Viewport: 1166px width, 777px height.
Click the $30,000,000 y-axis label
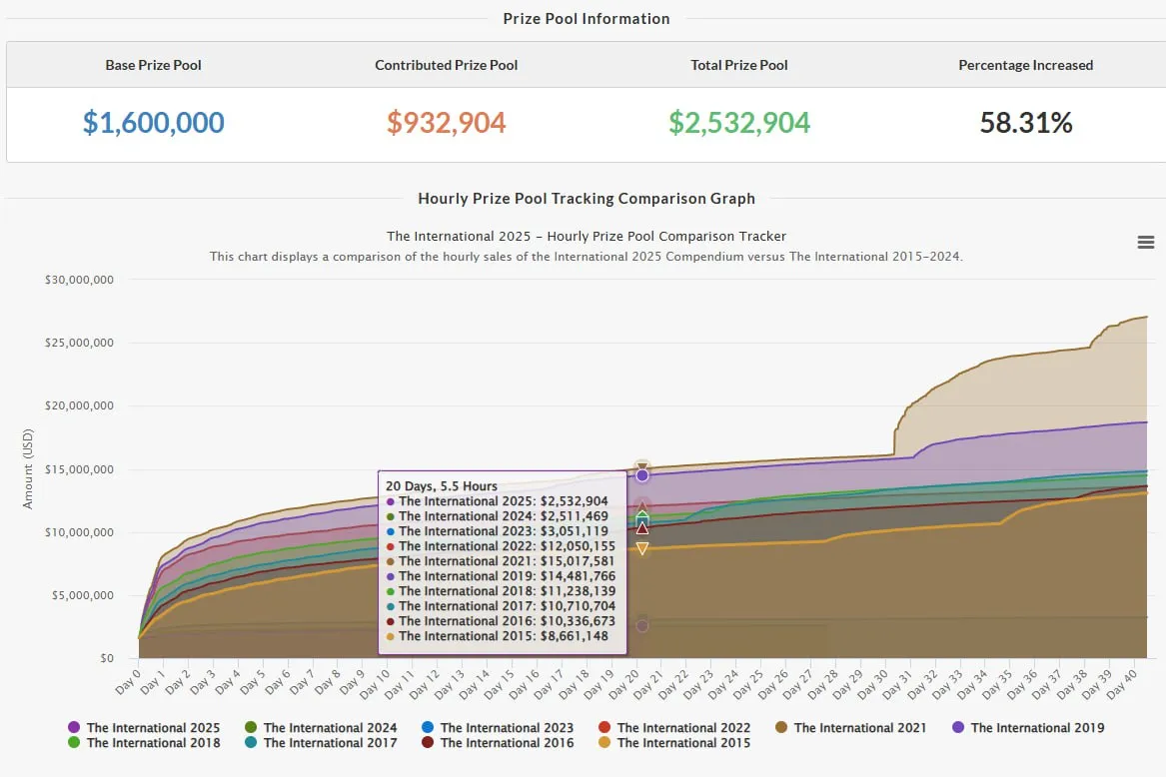(79, 280)
